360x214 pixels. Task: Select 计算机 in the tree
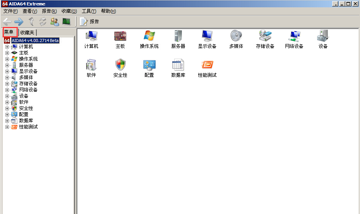[26, 47]
